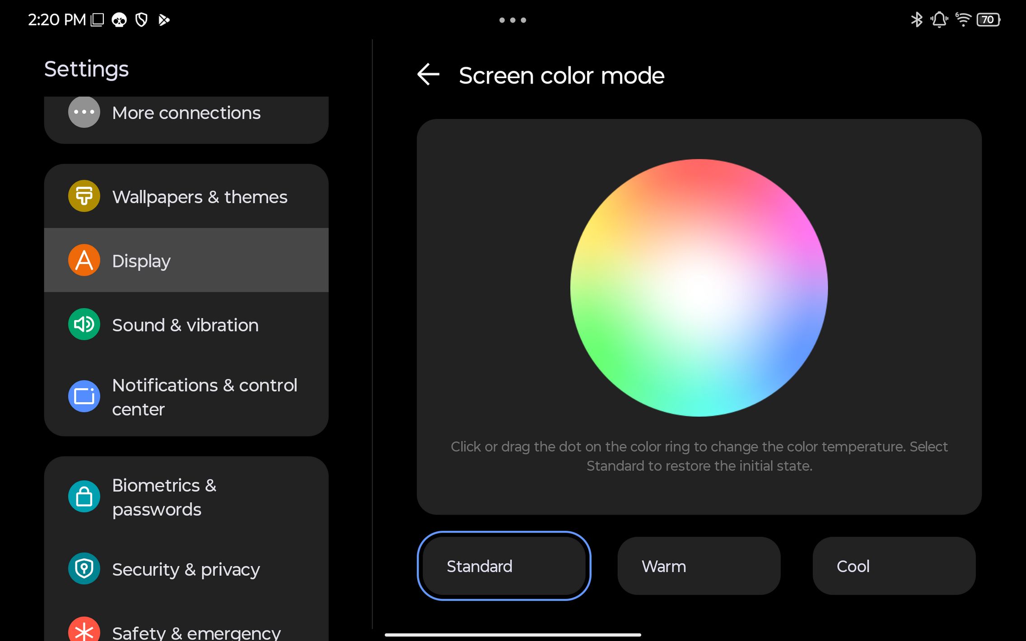Tap the green Sound & vibration speaker icon
The image size is (1026, 641).
[84, 325]
